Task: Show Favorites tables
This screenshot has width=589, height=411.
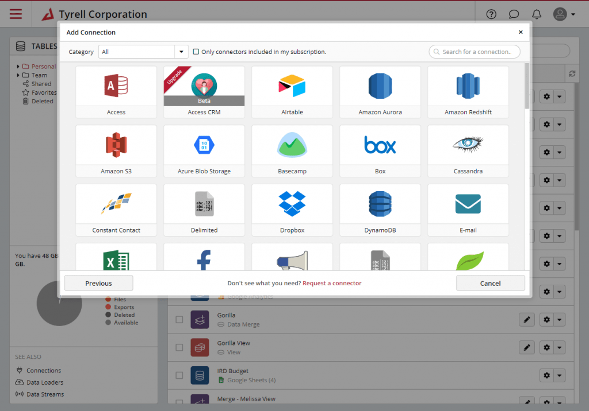Action: tap(44, 92)
